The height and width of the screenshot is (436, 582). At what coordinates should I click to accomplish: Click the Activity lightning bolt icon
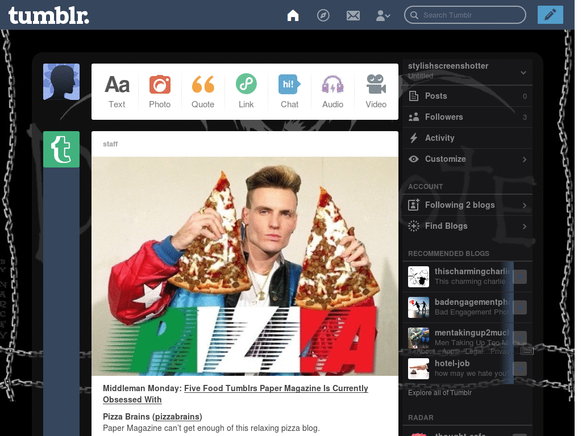coord(414,138)
